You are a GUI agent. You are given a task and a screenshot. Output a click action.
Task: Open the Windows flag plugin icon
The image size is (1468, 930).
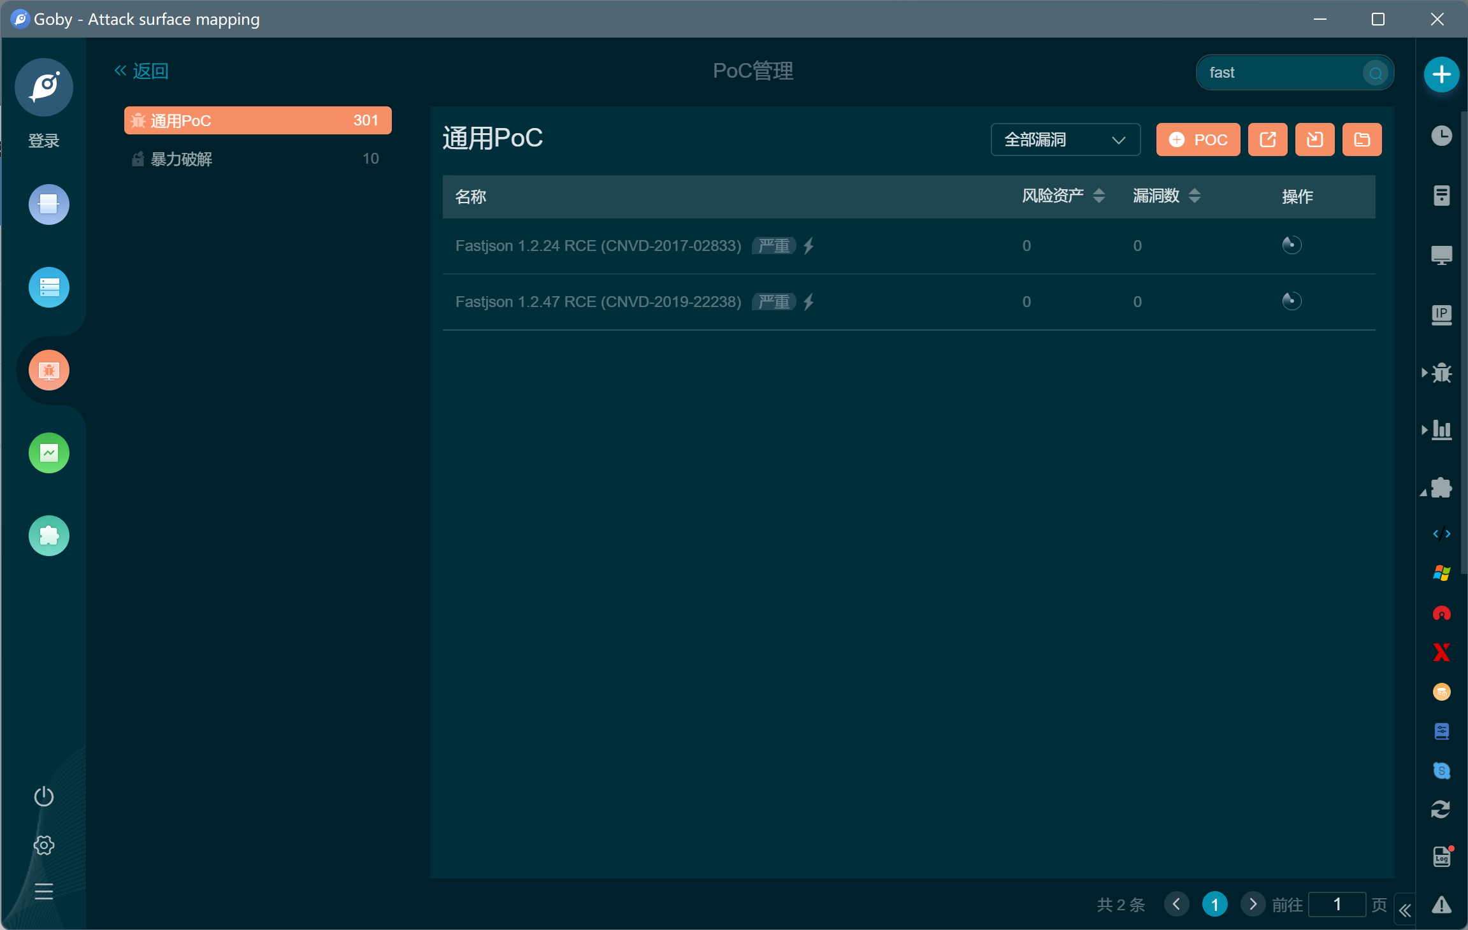(x=1442, y=573)
